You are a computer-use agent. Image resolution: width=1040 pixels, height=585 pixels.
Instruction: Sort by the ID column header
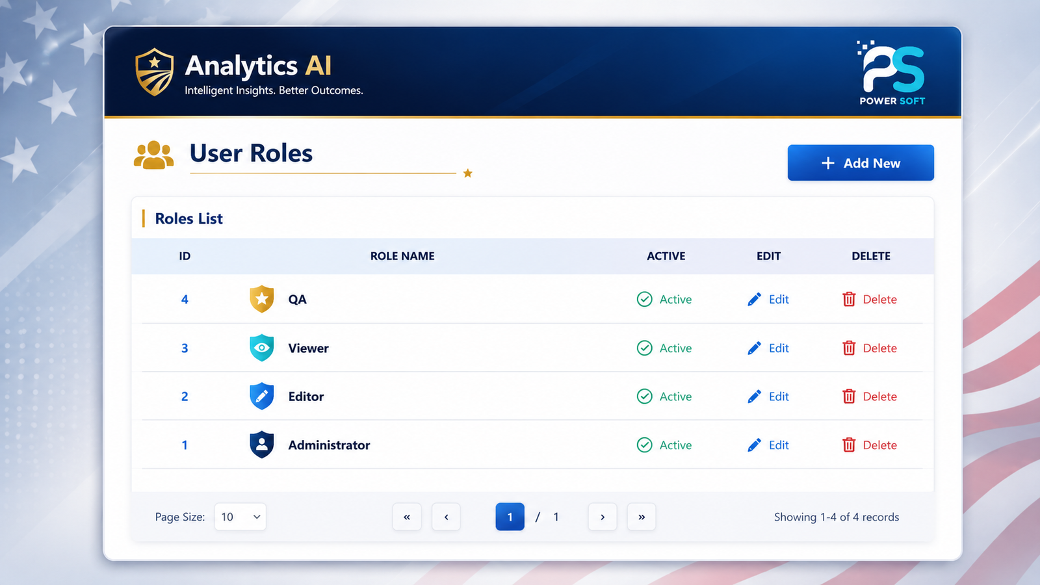coord(185,256)
